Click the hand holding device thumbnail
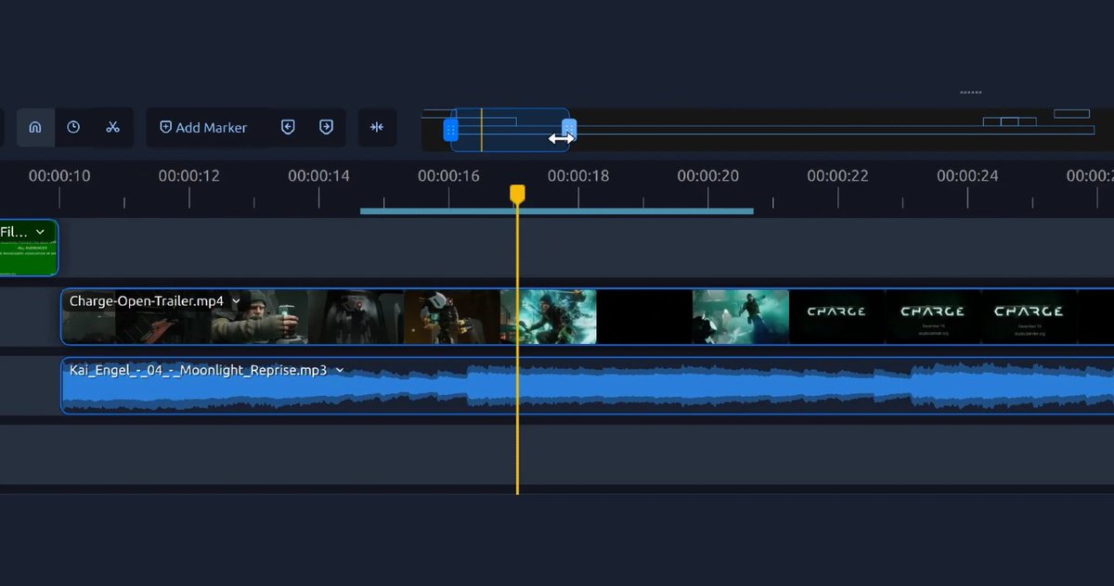The width and height of the screenshot is (1114, 586). tap(259, 317)
